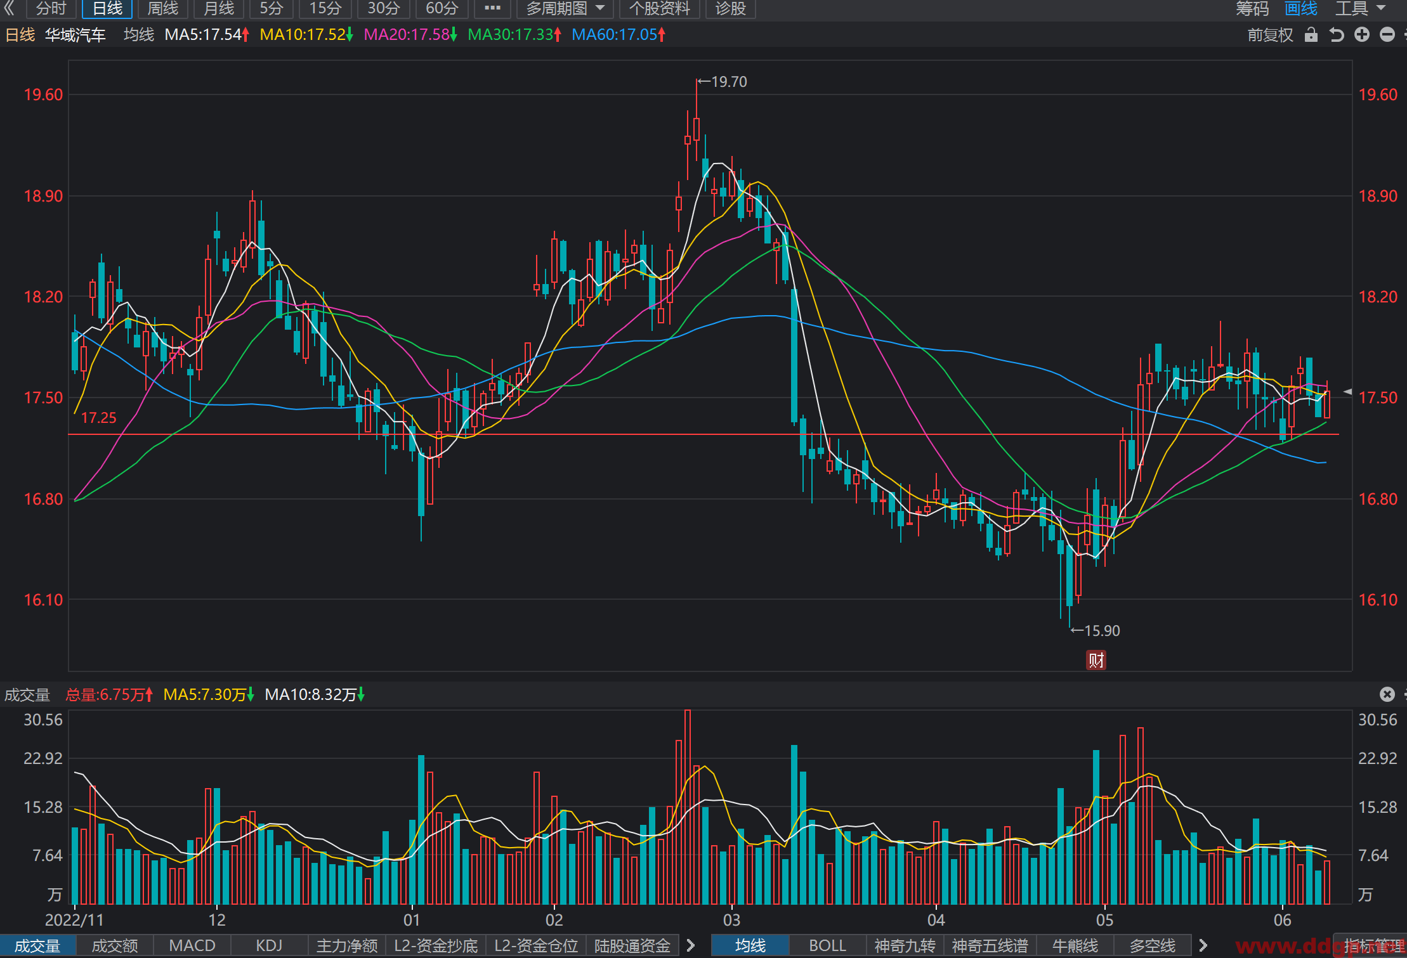This screenshot has height=958, width=1407.
Task: Click the undo arrow icon
Action: pos(1336,35)
